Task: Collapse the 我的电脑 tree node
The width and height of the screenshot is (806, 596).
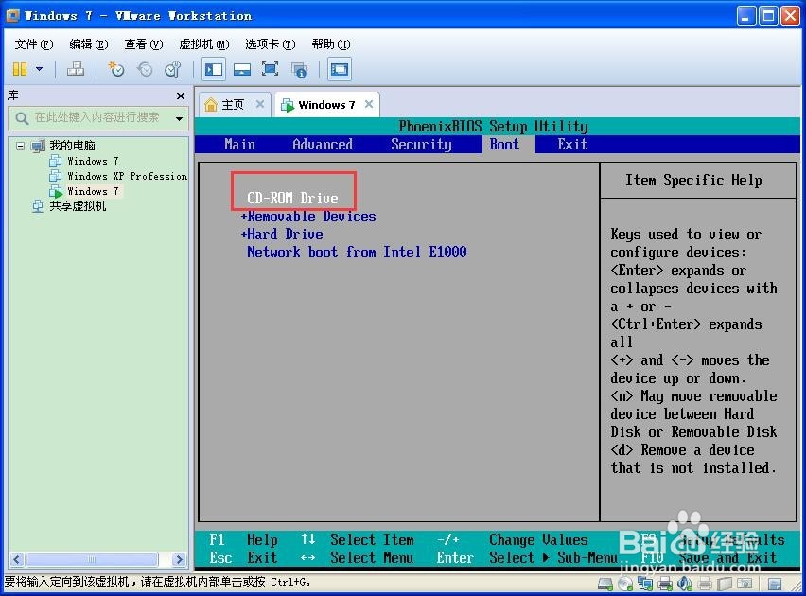Action: point(20,146)
